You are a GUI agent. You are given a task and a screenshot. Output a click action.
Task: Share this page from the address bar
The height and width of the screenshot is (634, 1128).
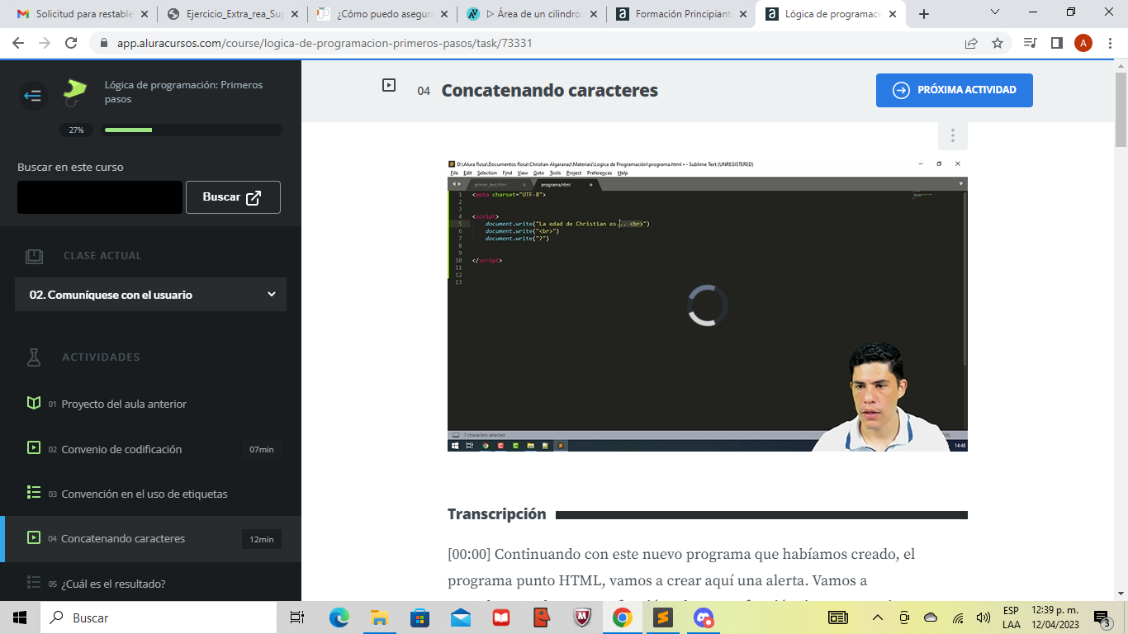pos(971,43)
